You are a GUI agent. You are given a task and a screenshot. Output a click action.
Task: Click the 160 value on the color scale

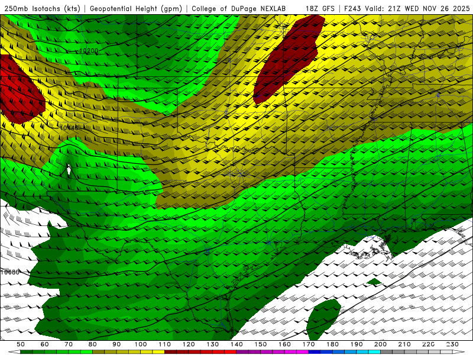pyautogui.click(x=284, y=344)
